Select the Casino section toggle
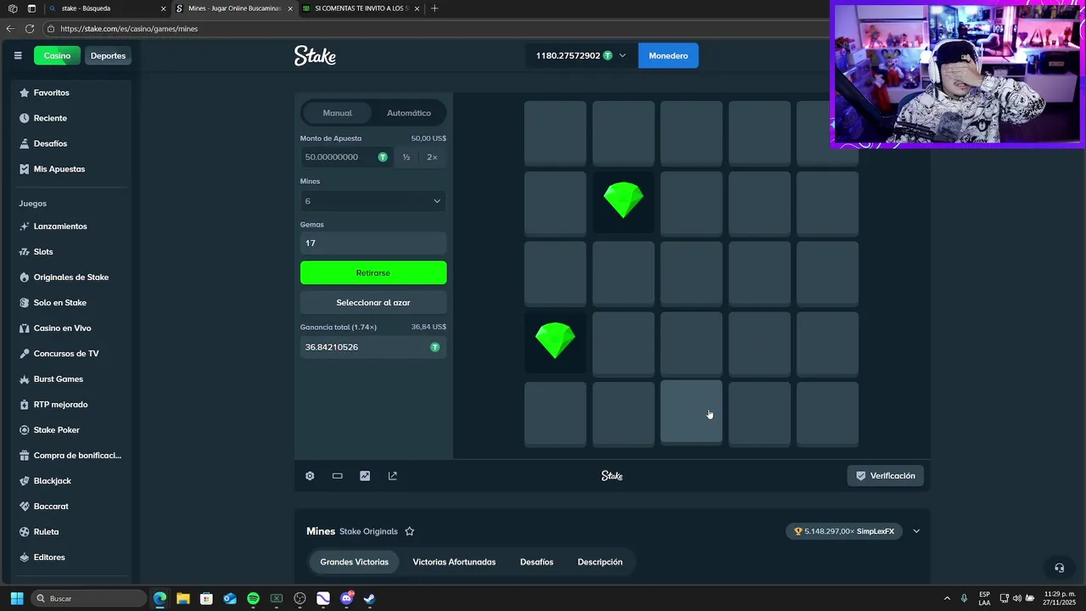Image resolution: width=1086 pixels, height=611 pixels. click(58, 56)
